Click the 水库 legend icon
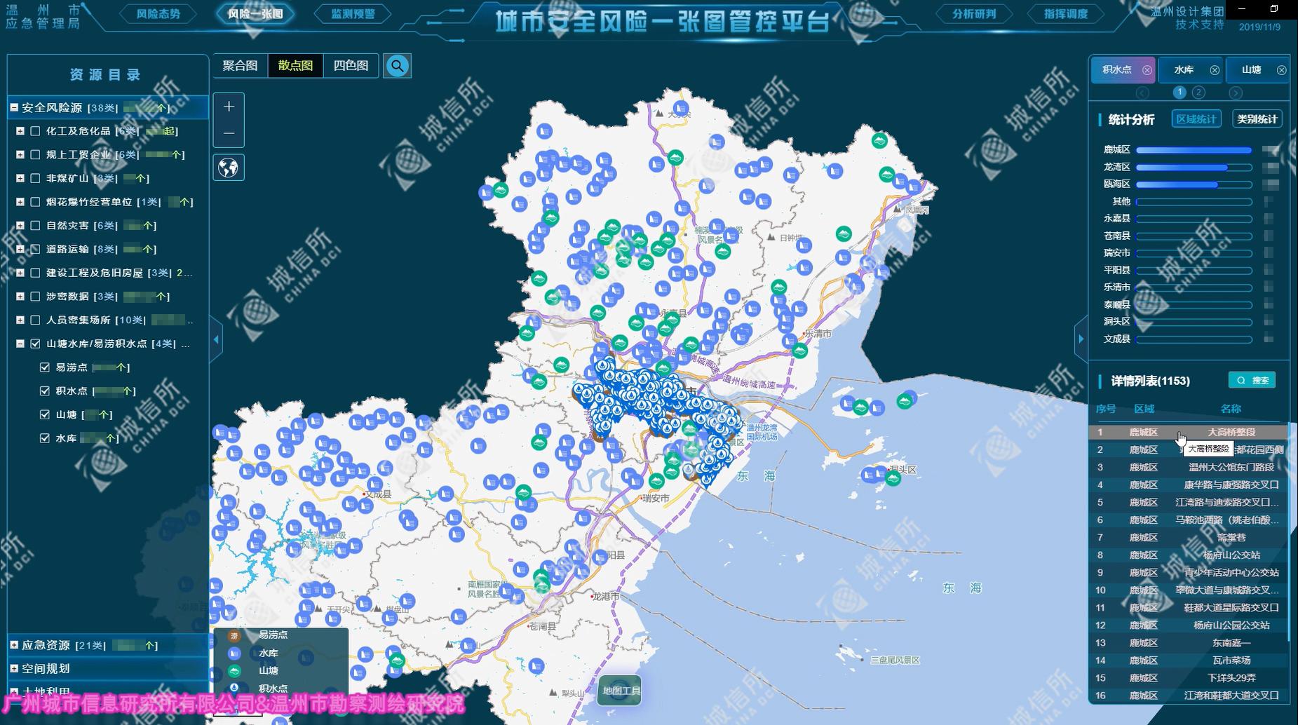Screen dimensions: 1298x725 234,653
